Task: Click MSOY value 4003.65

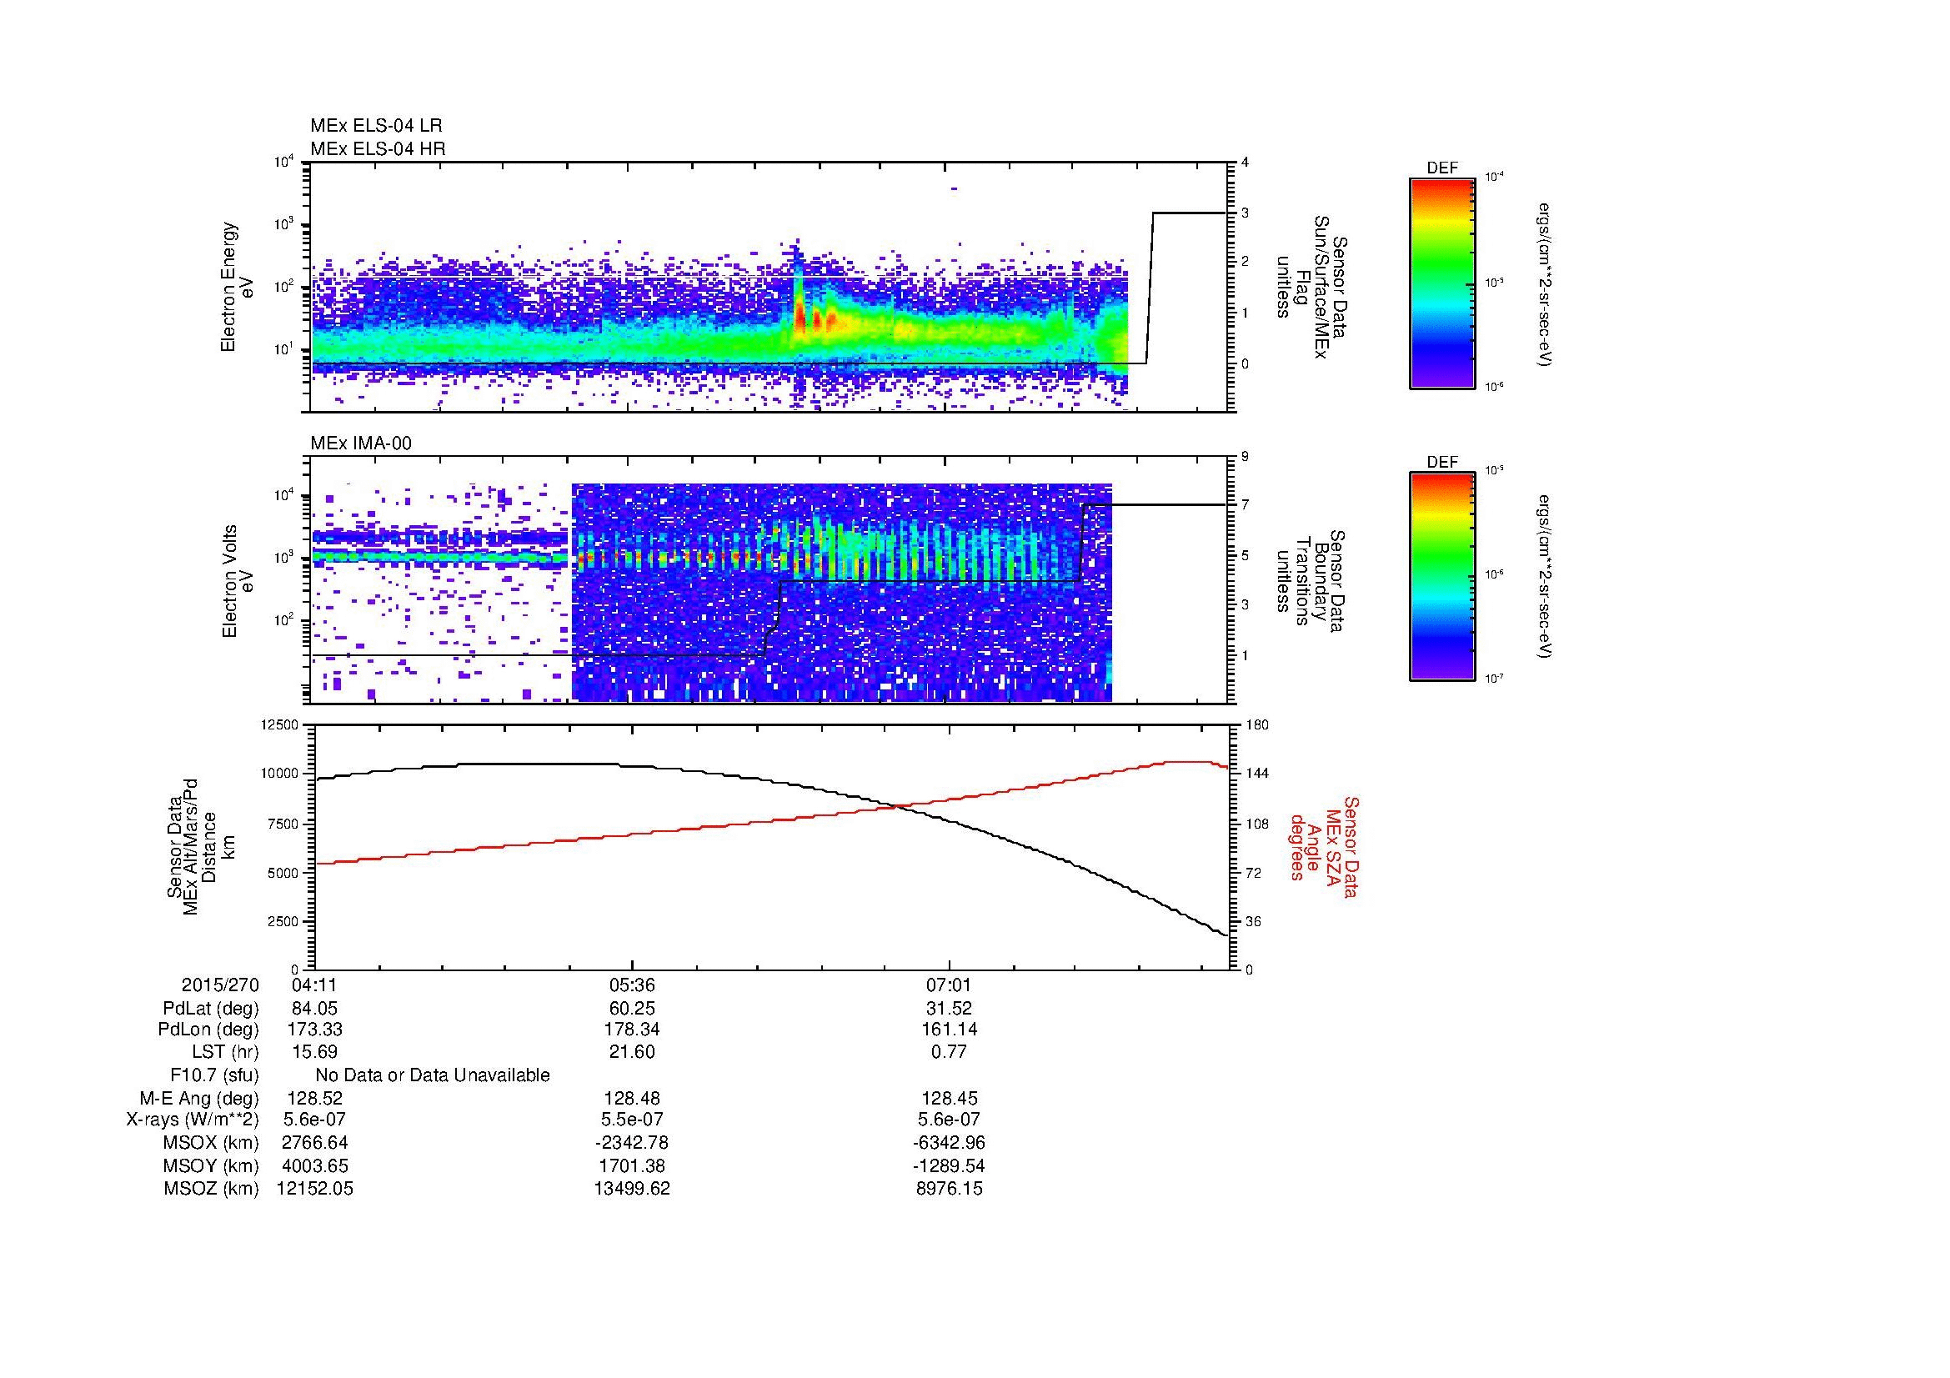Action: (x=315, y=1165)
